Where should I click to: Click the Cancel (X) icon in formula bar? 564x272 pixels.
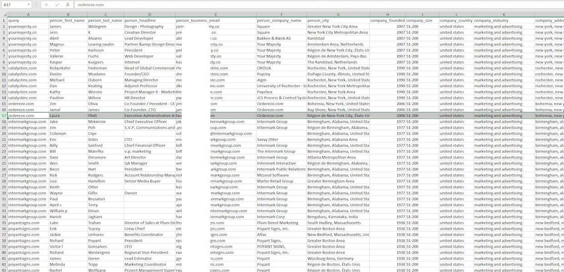pos(46,5)
